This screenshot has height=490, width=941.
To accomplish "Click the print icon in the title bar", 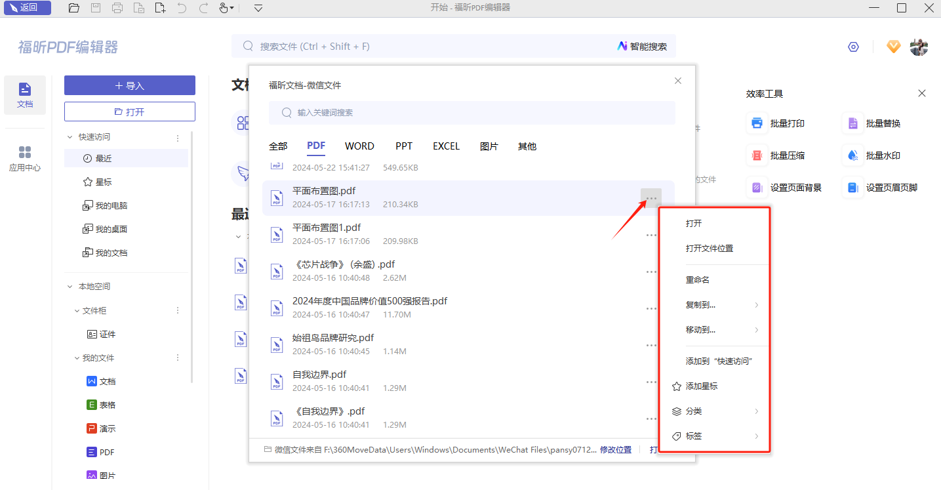I will click(117, 8).
